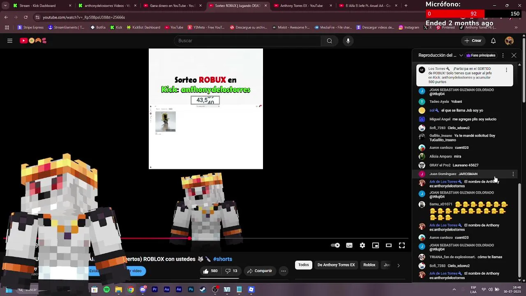Open Stripe Express bookmark
The image size is (526, 296).
tap(31, 28)
